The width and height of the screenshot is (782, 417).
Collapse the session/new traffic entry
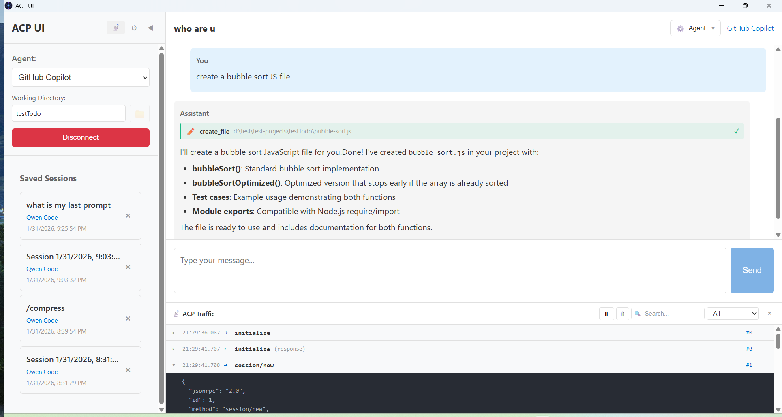coord(174,365)
